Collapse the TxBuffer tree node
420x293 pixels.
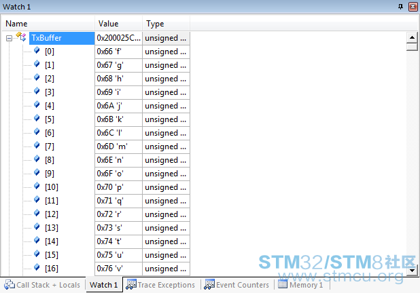point(9,39)
